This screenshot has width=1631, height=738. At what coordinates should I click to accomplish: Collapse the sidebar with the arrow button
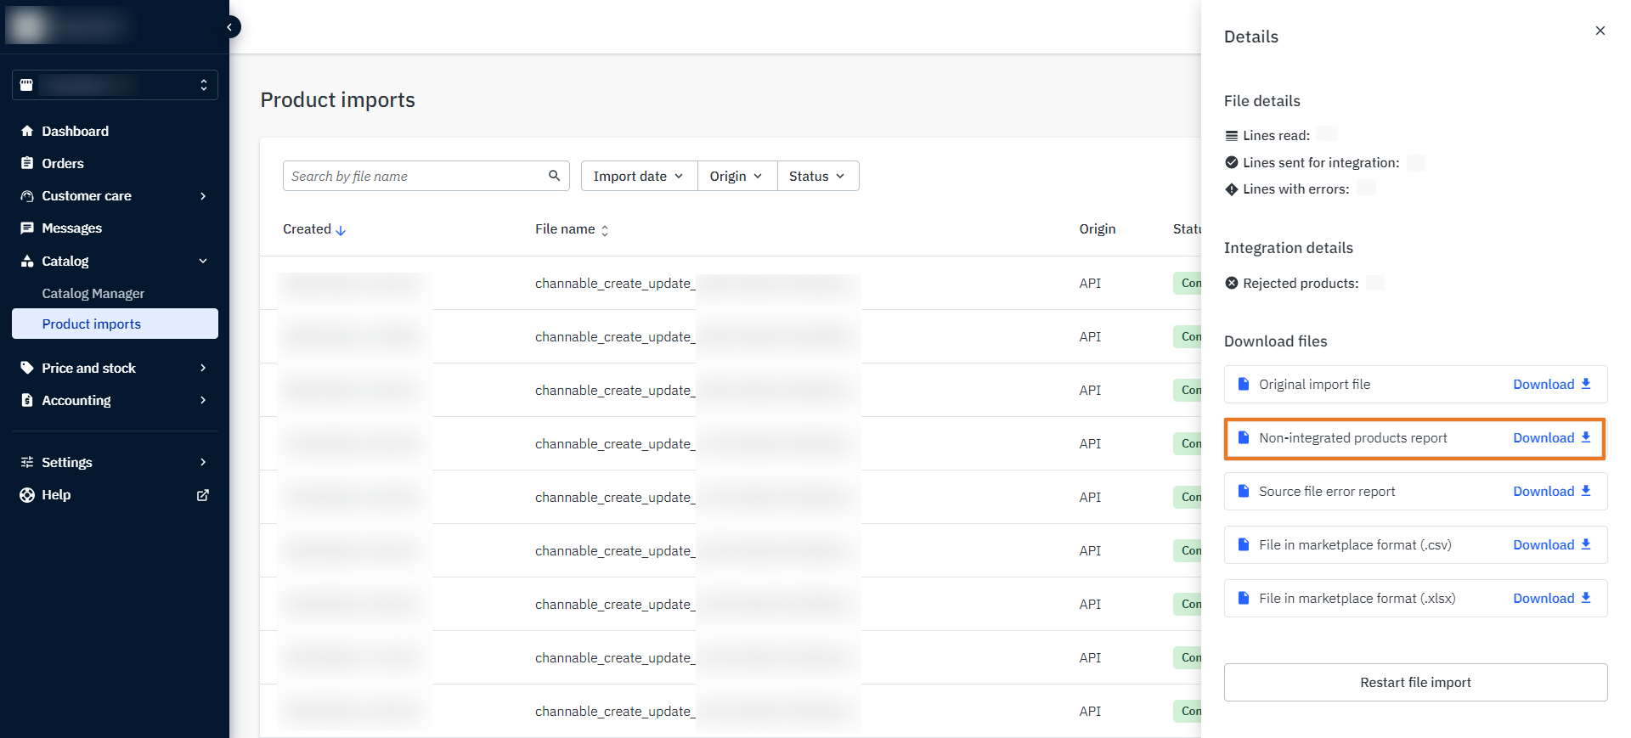click(229, 27)
